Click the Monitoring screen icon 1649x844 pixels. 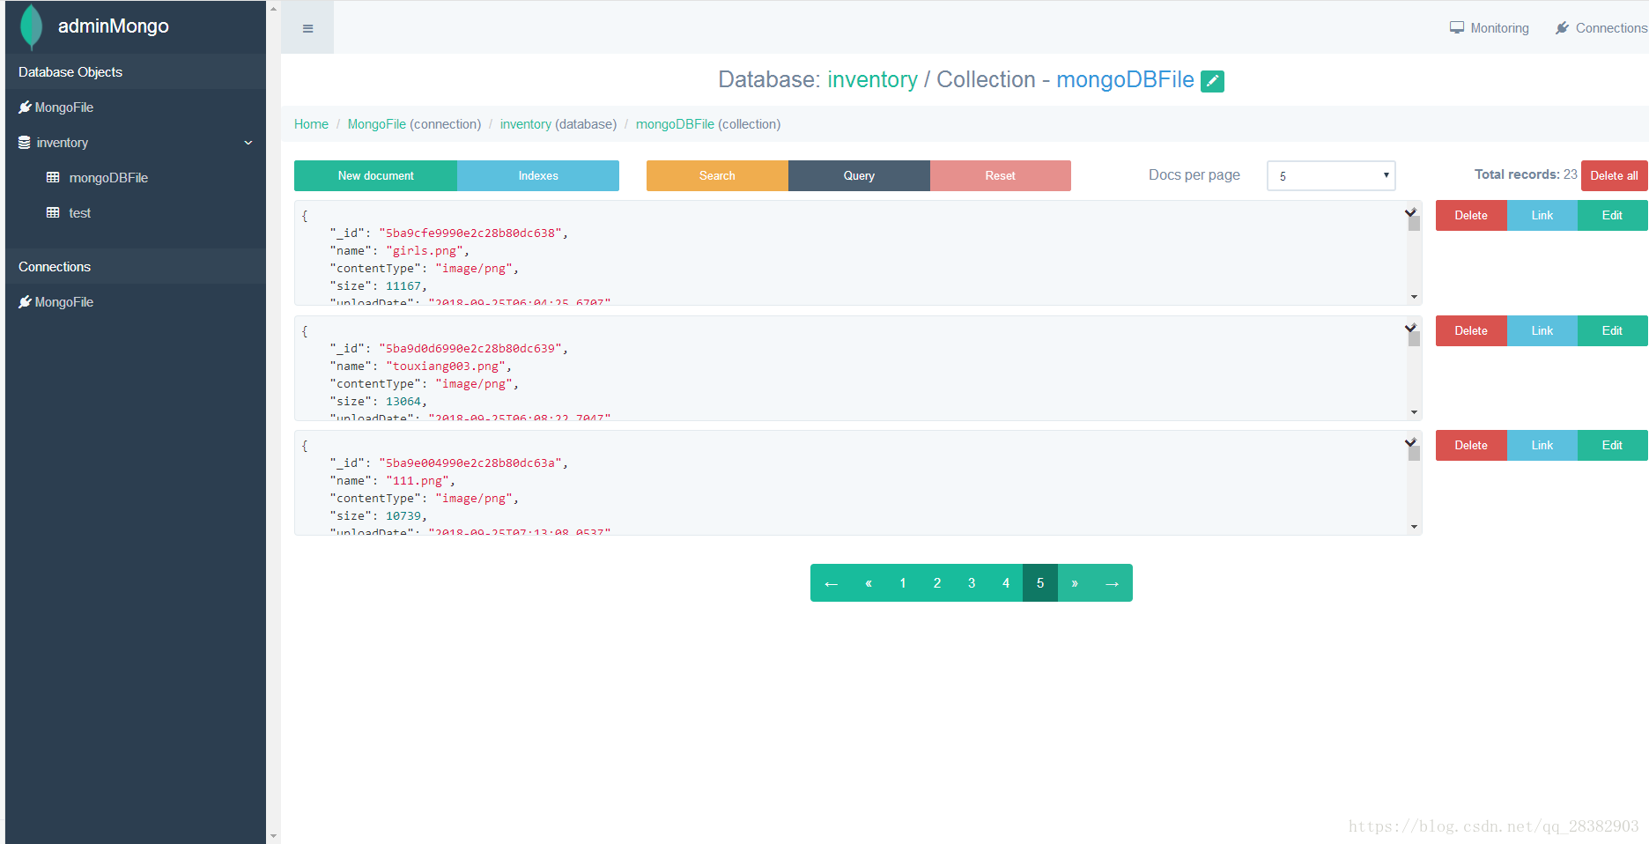click(x=1457, y=28)
